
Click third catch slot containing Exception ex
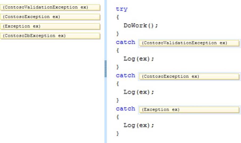(189, 110)
